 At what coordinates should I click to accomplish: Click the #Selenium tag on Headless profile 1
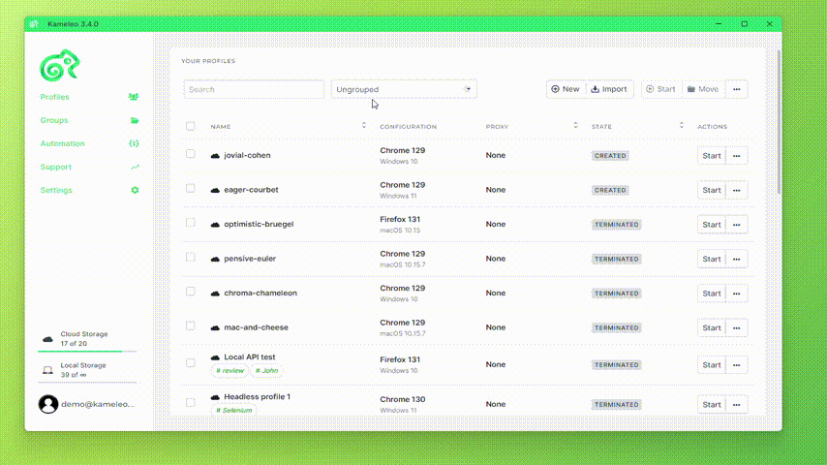pyautogui.click(x=234, y=410)
